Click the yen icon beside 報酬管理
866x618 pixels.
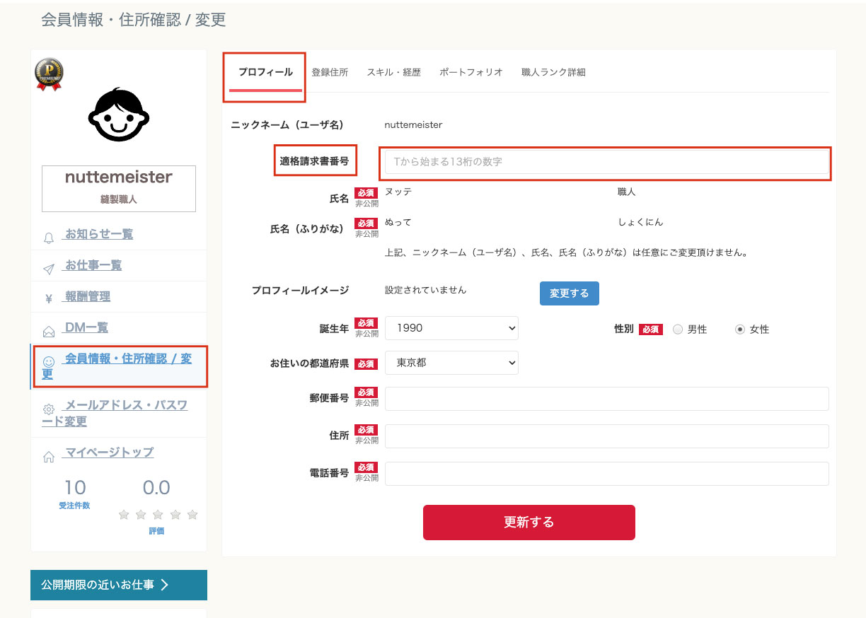pyautogui.click(x=49, y=299)
